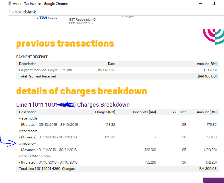224x183 pixels.
Task: Click the payment amount (106.00)
Action: click(x=210, y=70)
